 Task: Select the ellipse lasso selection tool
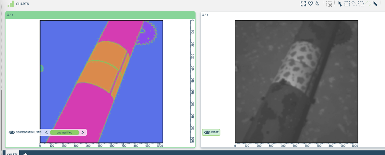pos(354,4)
